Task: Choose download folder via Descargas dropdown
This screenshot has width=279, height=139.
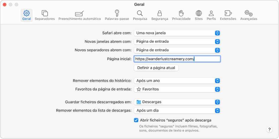Action: click(x=177, y=102)
